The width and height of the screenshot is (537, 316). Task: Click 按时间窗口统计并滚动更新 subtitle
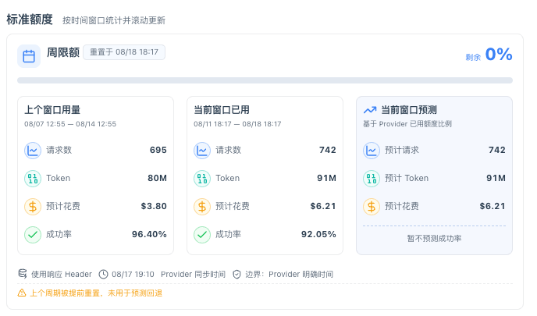click(x=114, y=20)
